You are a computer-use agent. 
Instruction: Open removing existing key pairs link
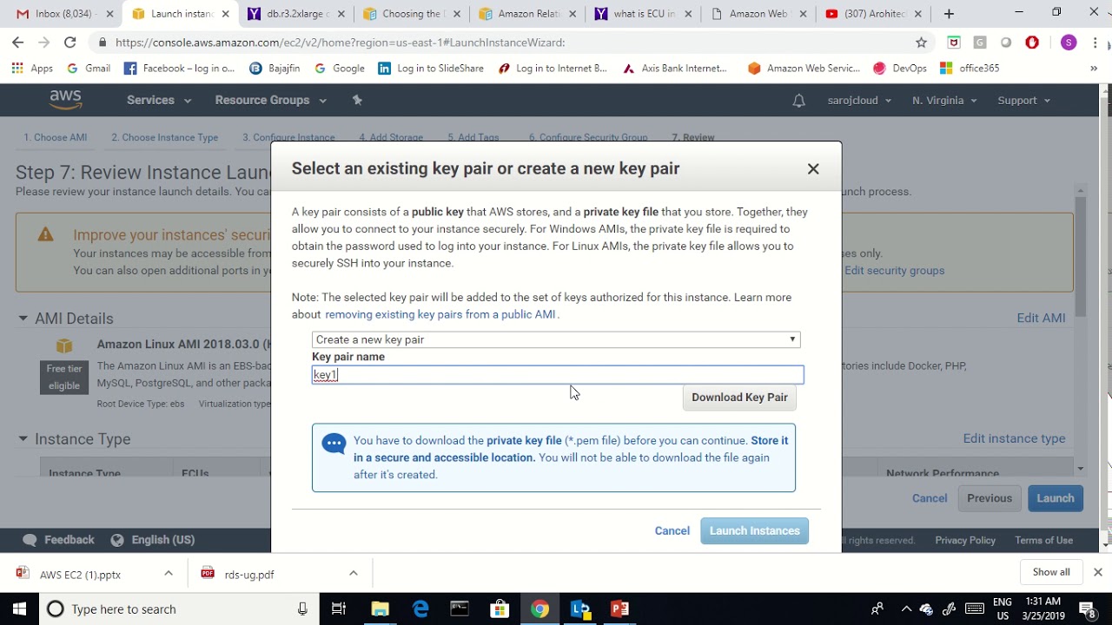click(440, 314)
